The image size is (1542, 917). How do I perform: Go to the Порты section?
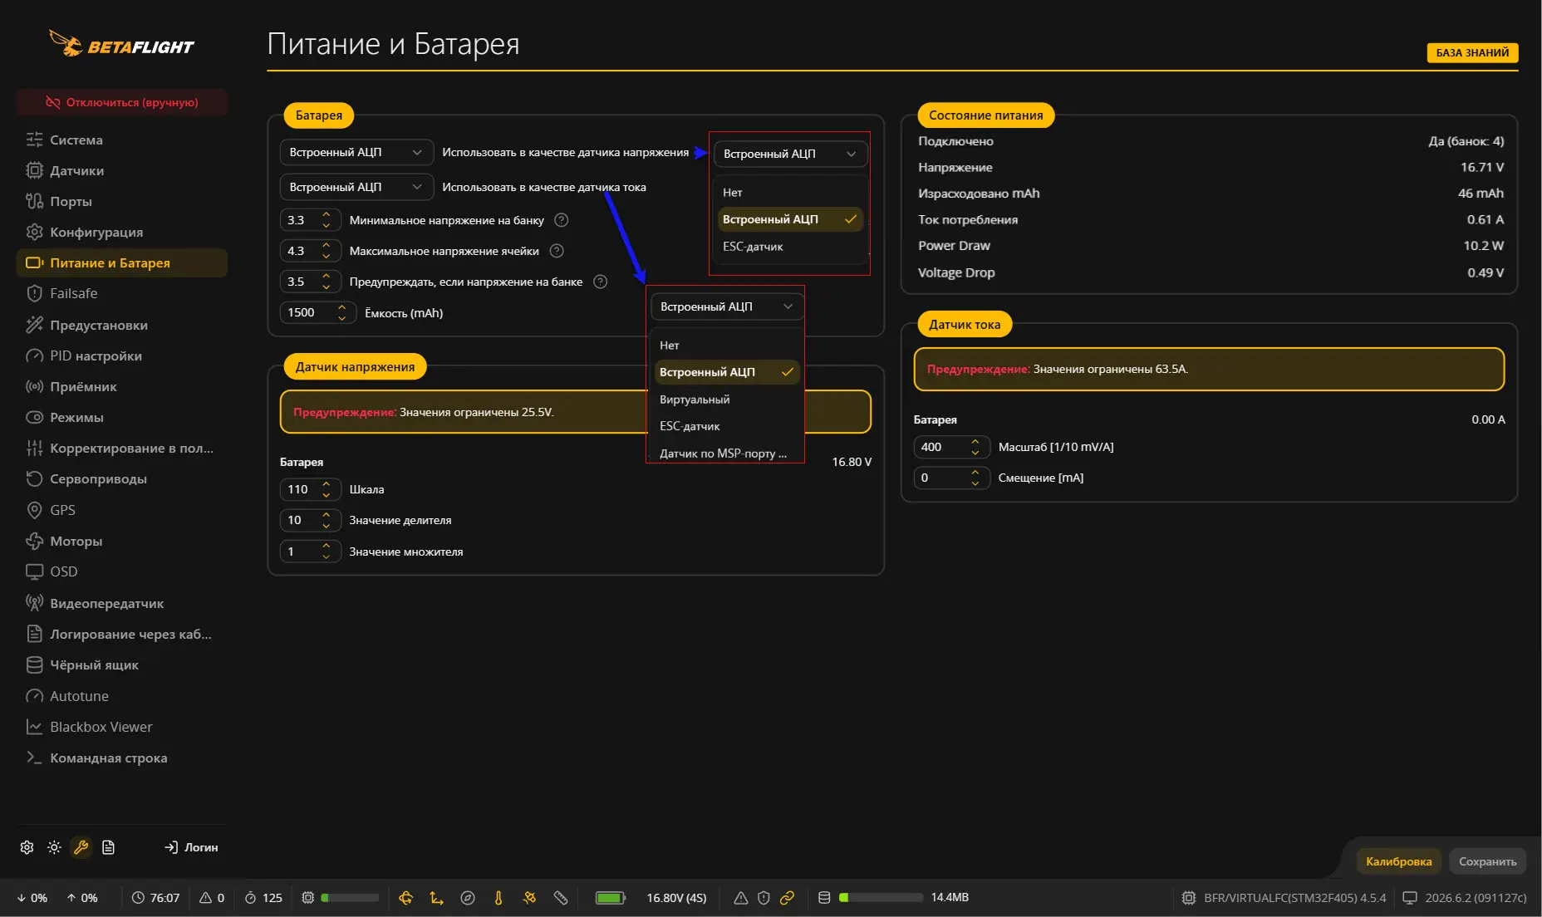(121, 201)
